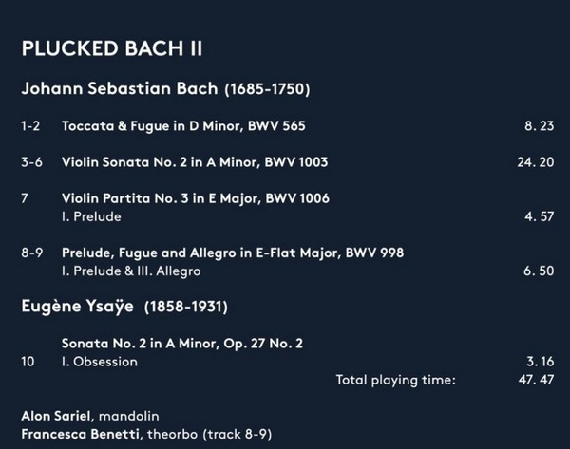Click Francesca Benetti, theorbo credit
This screenshot has width=570, height=449.
146,434
